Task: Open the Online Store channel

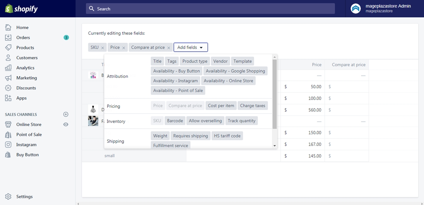Action: tap(29, 124)
